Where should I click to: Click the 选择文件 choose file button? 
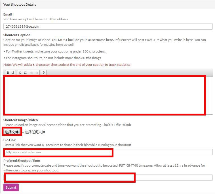point(12,132)
